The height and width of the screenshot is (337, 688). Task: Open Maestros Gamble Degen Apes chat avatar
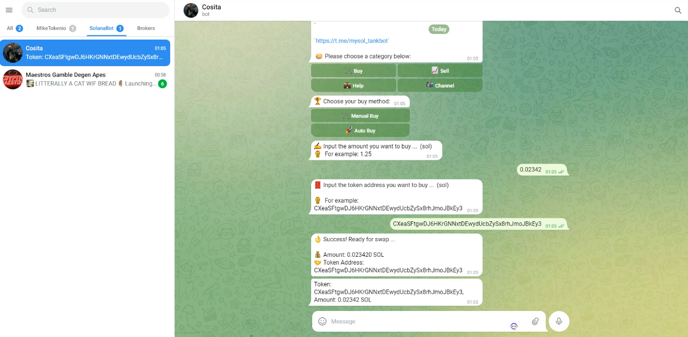pyautogui.click(x=13, y=79)
